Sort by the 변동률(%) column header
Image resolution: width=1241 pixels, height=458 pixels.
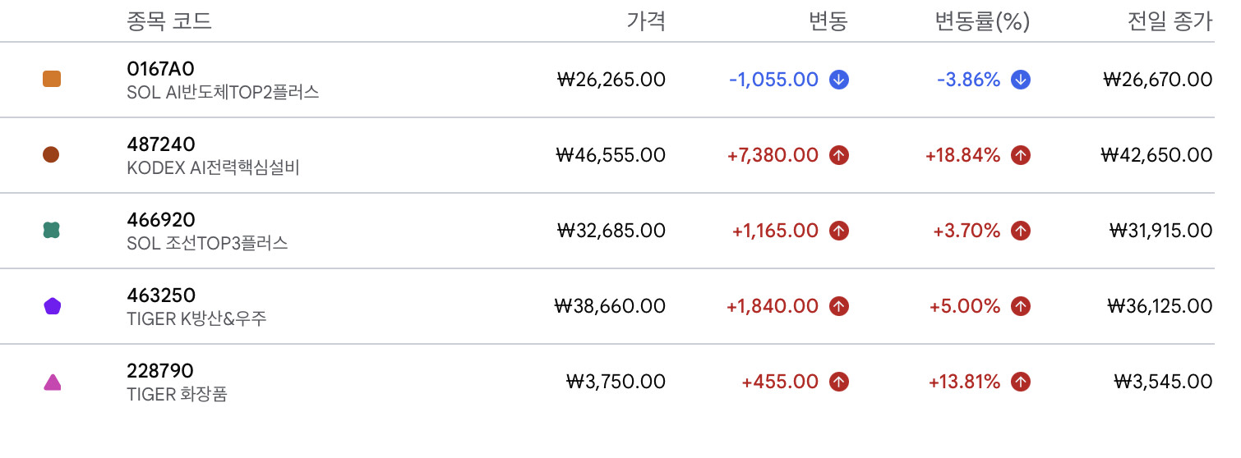[x=982, y=21]
